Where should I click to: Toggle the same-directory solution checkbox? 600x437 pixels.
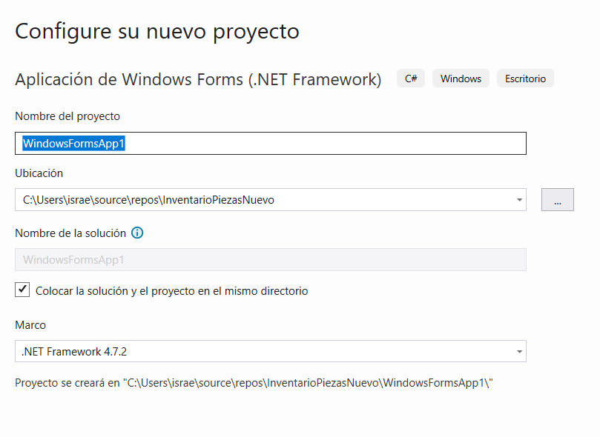tap(22, 290)
